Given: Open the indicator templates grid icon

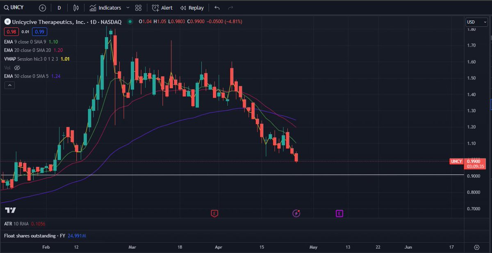Looking at the screenshot, I should pyautogui.click(x=138, y=8).
